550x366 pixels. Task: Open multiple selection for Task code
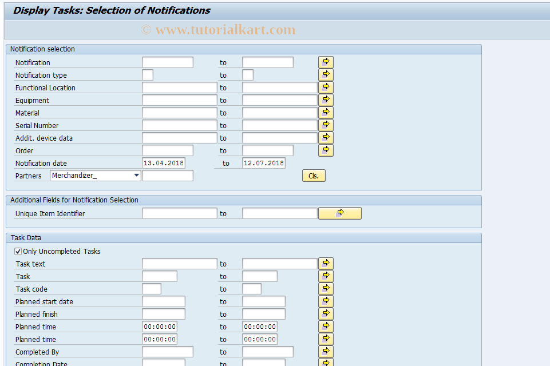click(x=325, y=288)
